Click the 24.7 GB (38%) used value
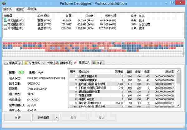 point(85,21)
